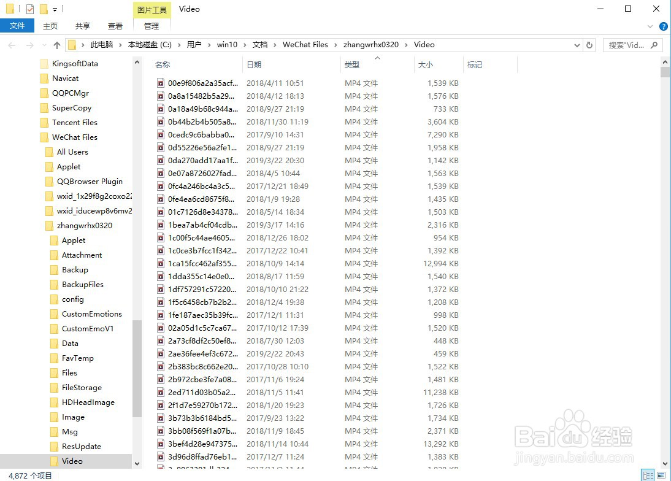671x481 pixels.
Task: Click the back navigation arrow
Action: pos(12,45)
